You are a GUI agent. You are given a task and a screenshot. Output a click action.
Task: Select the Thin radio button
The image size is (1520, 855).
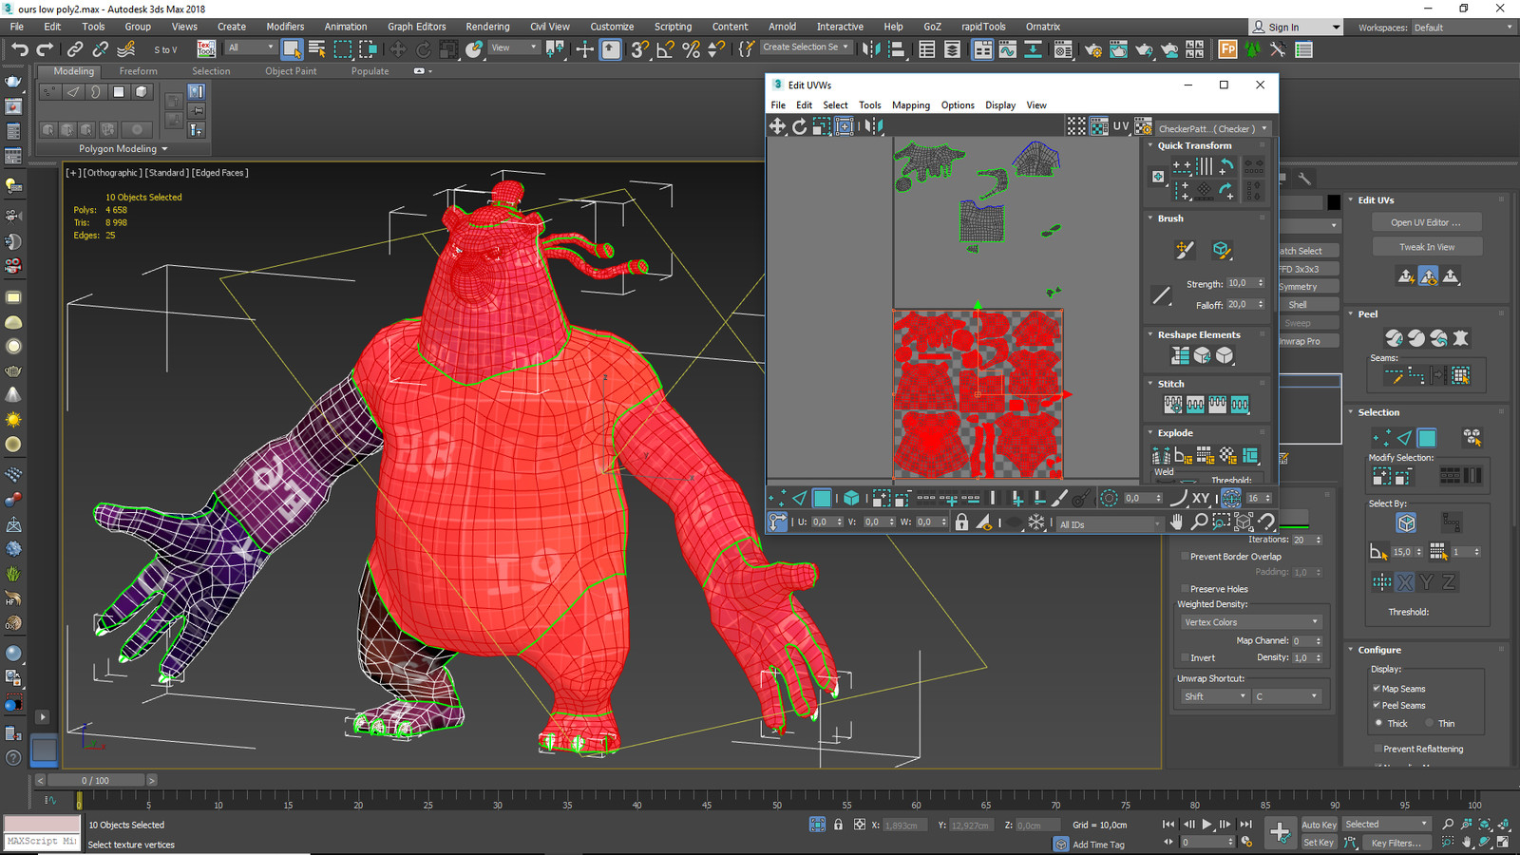point(1429,723)
